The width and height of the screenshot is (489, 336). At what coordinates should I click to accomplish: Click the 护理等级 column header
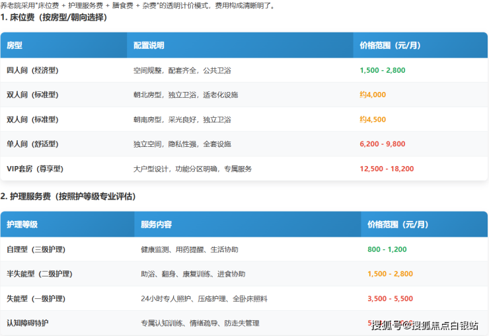pos(22,224)
